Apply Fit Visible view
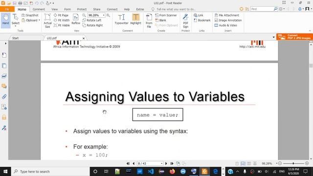Viewport: 313px width, 176px height. pos(62,25)
